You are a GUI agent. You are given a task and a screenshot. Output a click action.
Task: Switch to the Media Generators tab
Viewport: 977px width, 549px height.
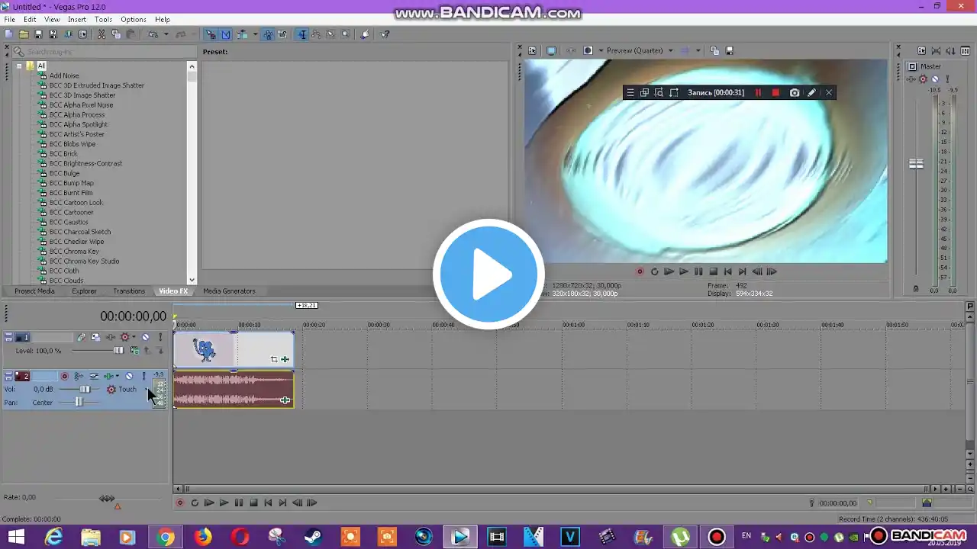pyautogui.click(x=229, y=291)
